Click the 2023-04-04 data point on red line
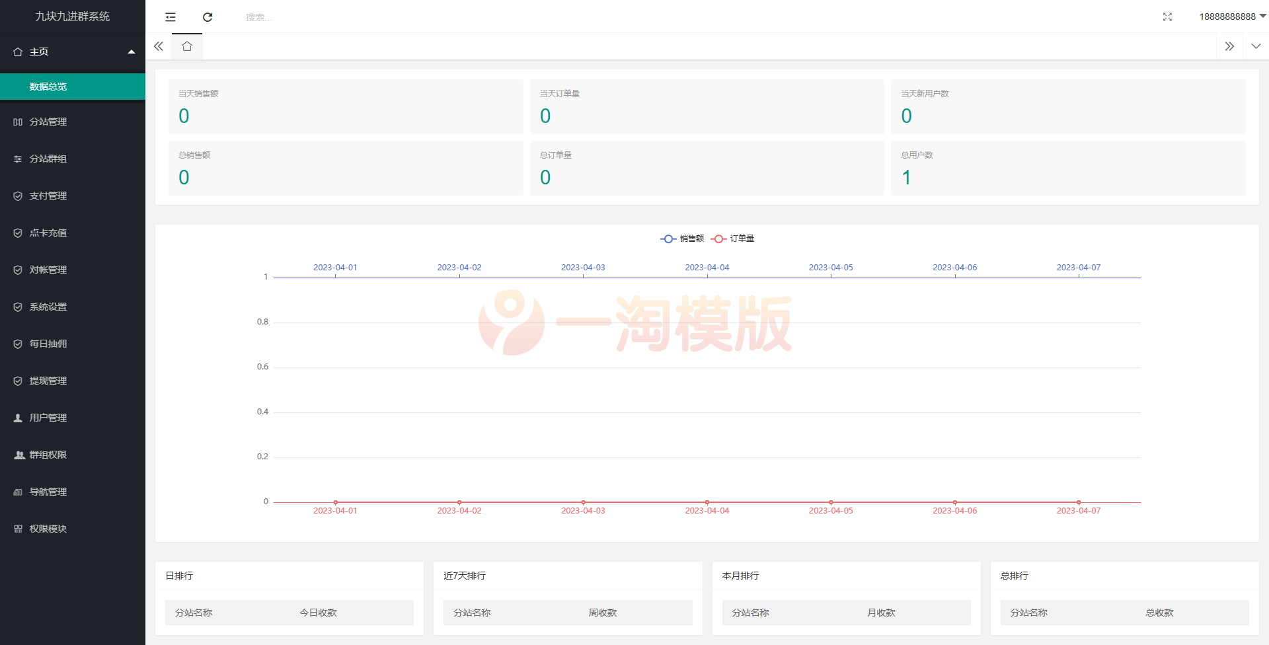This screenshot has height=645, width=1269. (707, 502)
